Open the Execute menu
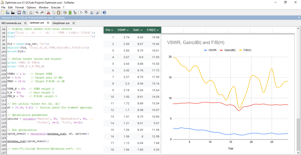 [x=56, y=7]
